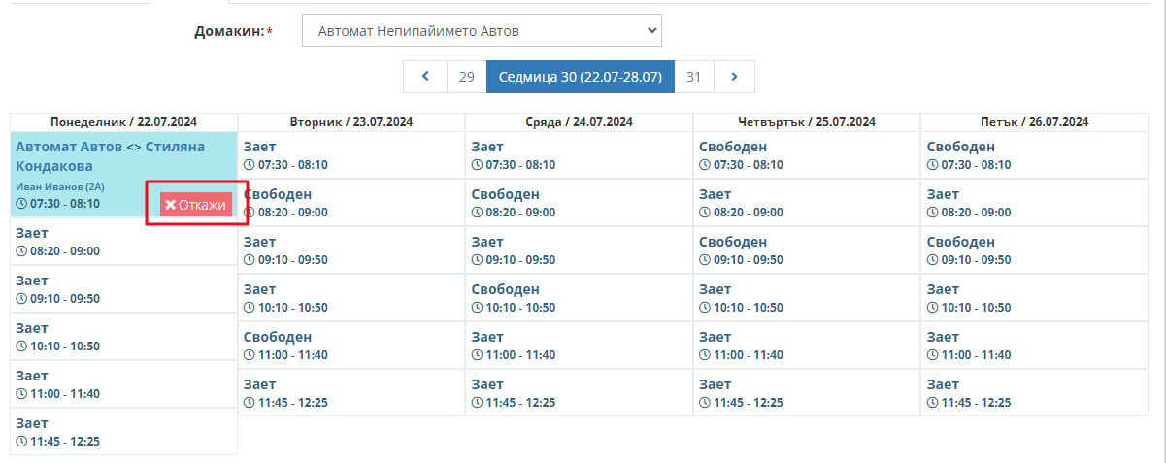The height and width of the screenshot is (463, 1166).
Task: Open the Домакин dropdown
Action: (x=482, y=31)
